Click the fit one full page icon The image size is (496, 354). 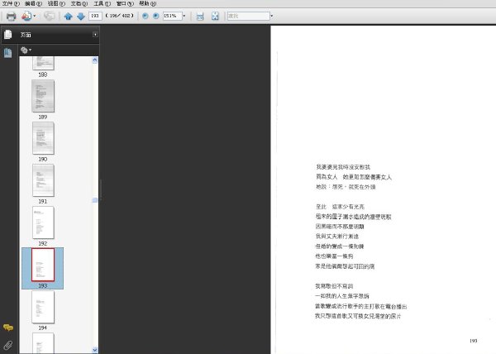[215, 17]
